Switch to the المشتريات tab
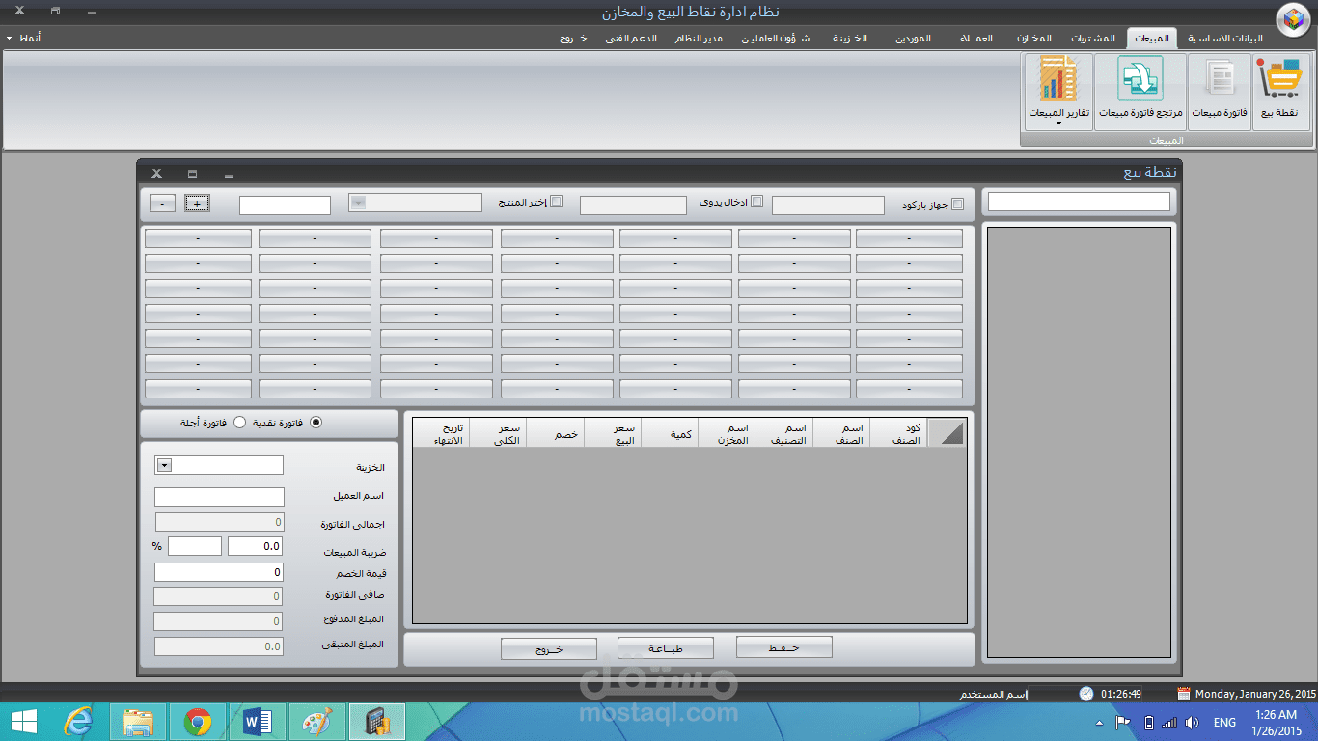 coord(1093,39)
